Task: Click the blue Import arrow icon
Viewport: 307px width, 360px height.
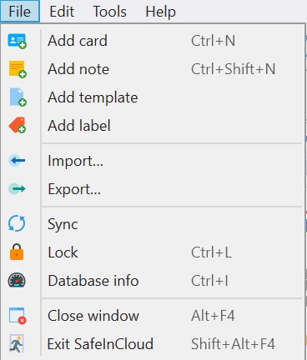Action: point(17,161)
